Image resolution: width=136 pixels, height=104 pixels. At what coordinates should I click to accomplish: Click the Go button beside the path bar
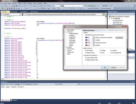pos(105,14)
